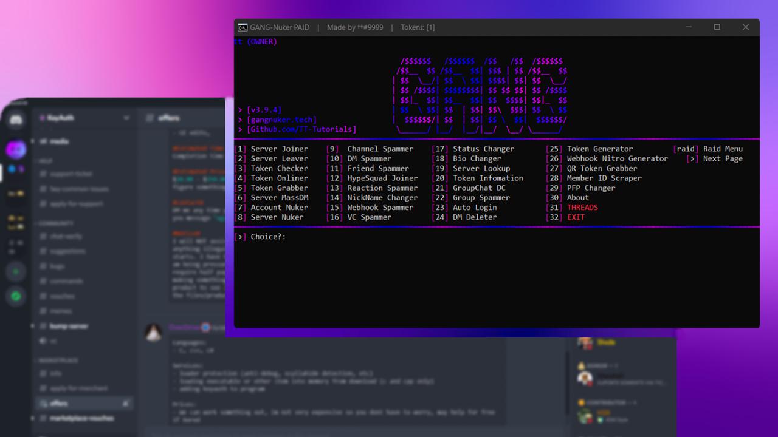Click the hashtag icon beside support-ticket
This screenshot has height=437, width=778.
point(43,174)
